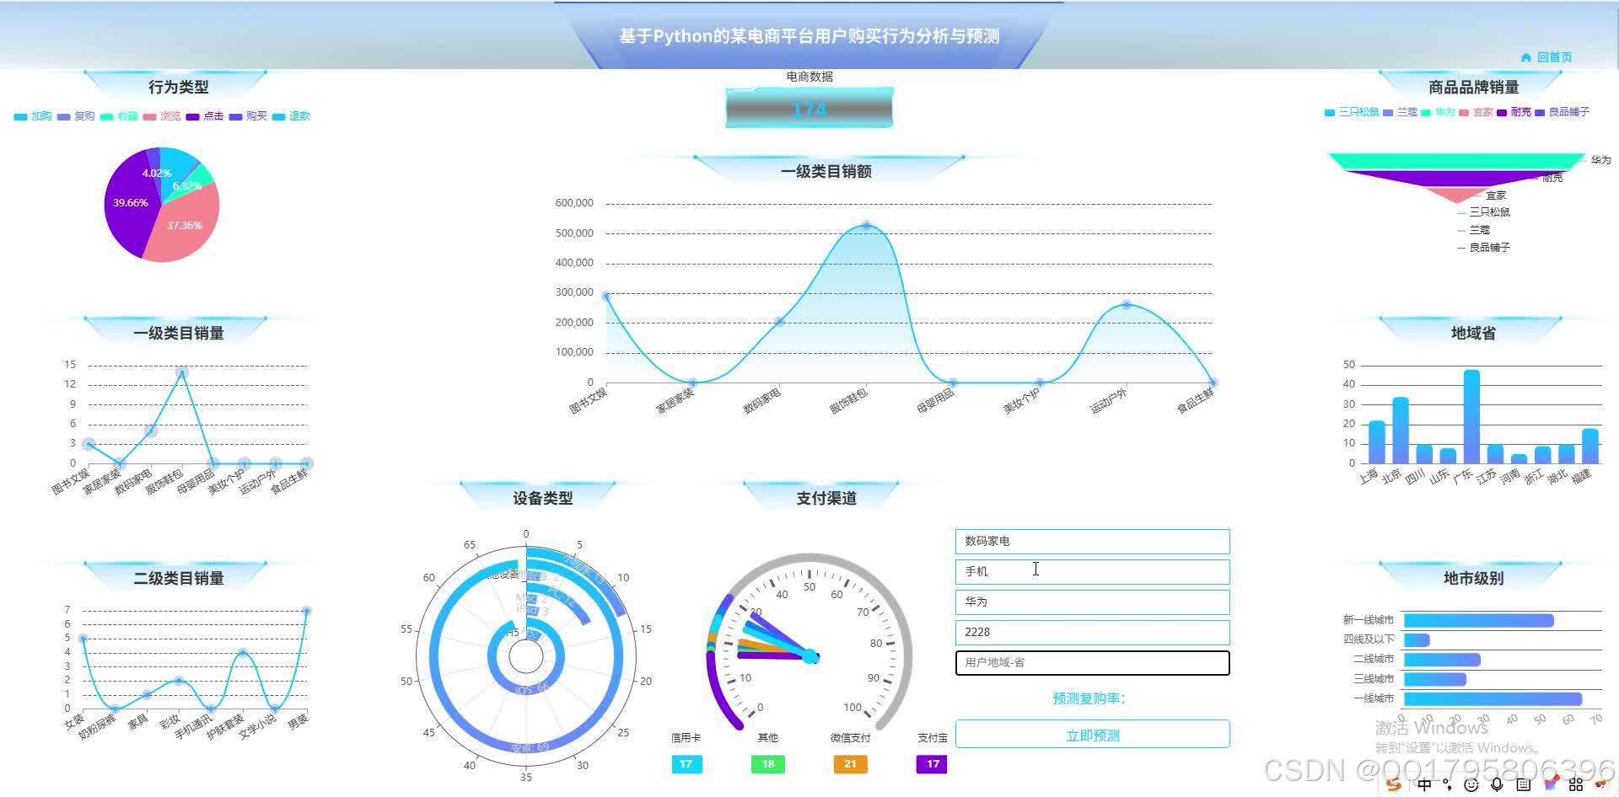
Task: Click the green 18 其他 badge
Action: [x=768, y=764]
